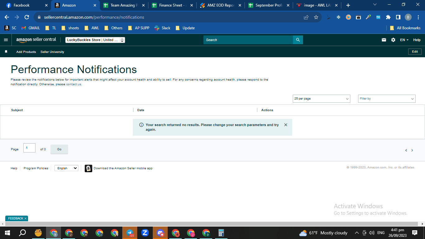Open Seller University link
Screen dimensions: 425x239
tap(52, 52)
